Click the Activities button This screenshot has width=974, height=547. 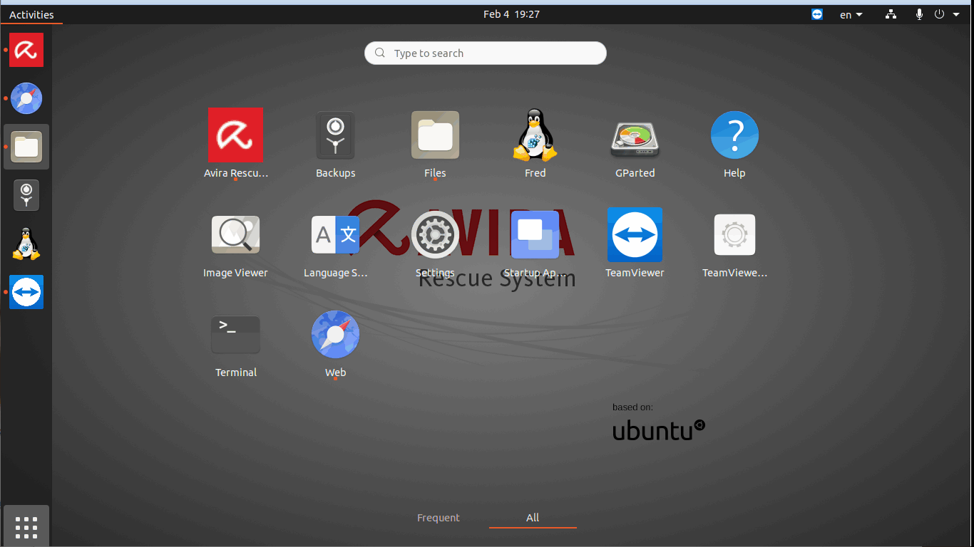pos(31,14)
